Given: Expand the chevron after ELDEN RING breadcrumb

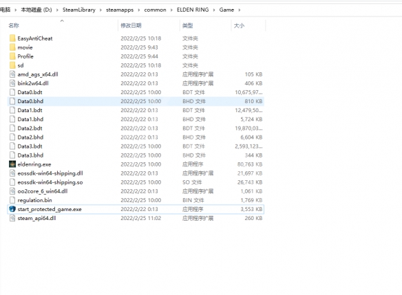Looking at the screenshot, I should coord(214,10).
